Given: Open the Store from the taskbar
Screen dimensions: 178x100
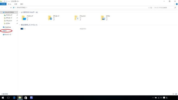Looking at the screenshot, I should coord(26,98).
